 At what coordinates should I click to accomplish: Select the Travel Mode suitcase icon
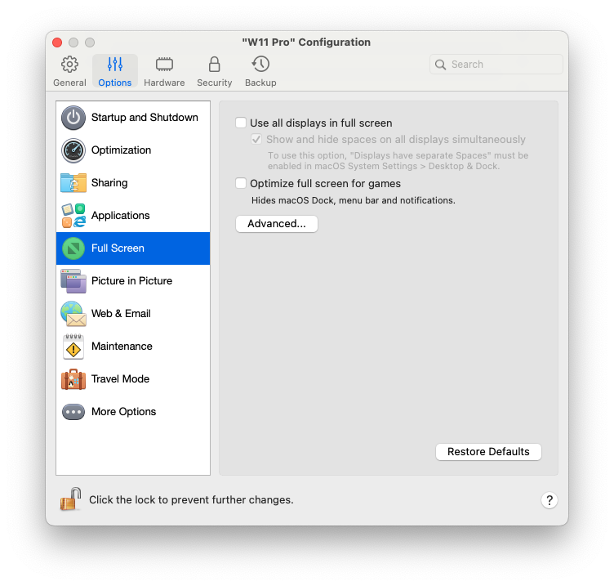pos(73,379)
